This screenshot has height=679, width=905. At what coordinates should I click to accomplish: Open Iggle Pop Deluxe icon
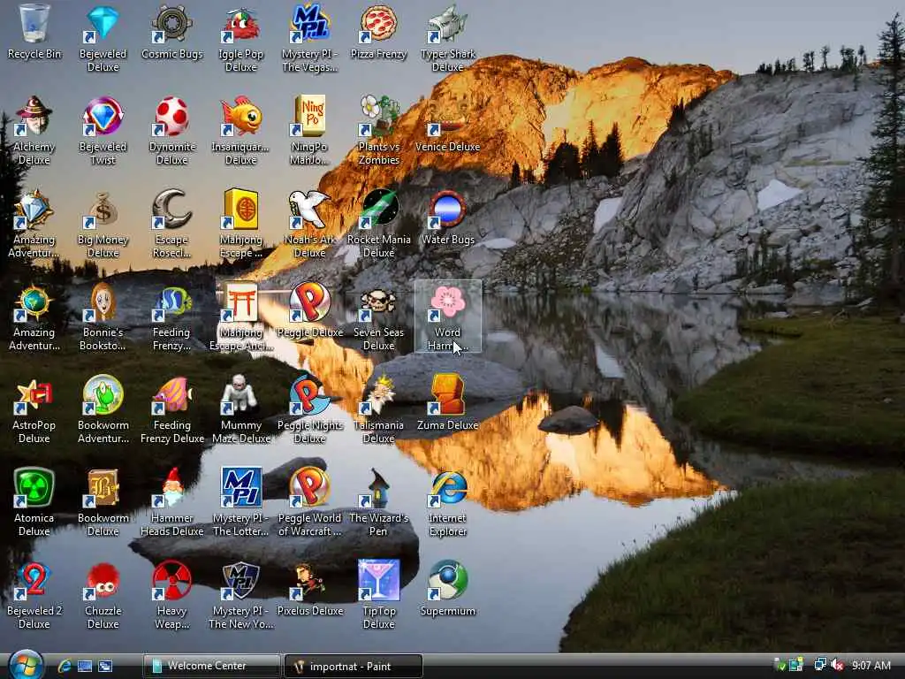click(240, 37)
